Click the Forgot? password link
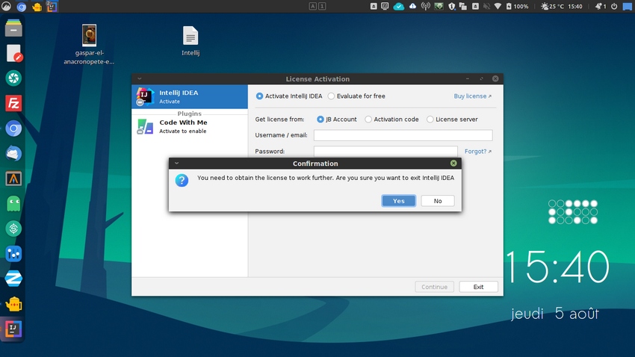 pos(477,152)
